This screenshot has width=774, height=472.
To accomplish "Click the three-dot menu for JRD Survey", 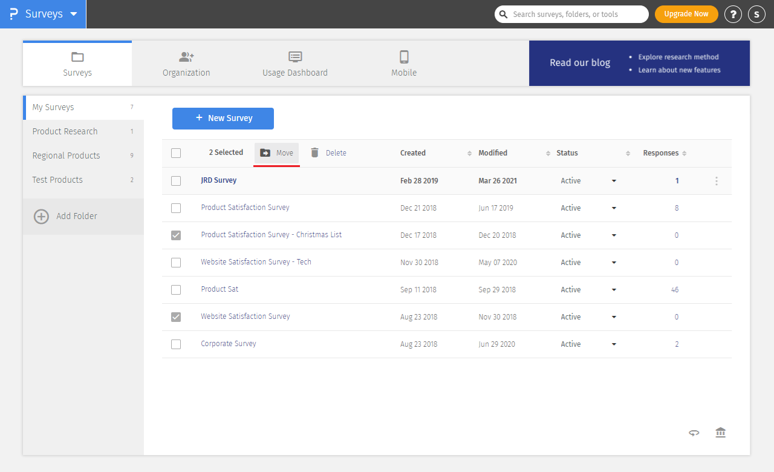I will click(x=717, y=181).
